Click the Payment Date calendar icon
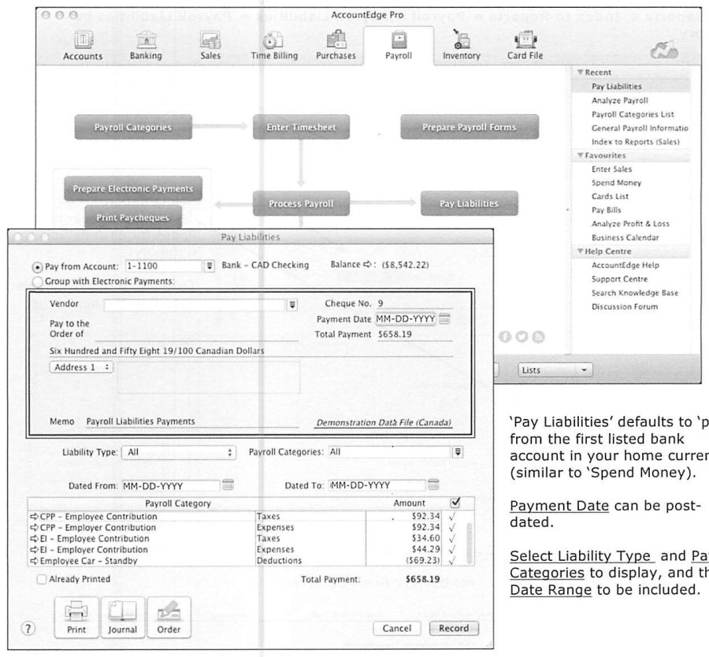Viewport: 709px width, 657px height. [444, 319]
